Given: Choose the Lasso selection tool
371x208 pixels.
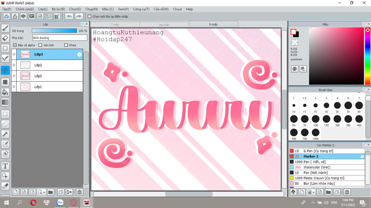Looking at the screenshot, I should [5, 124].
